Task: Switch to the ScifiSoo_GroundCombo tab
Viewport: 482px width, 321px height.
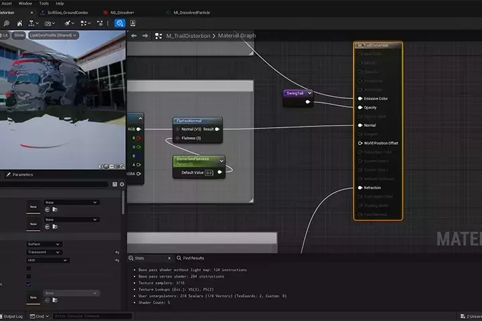Action: click(68, 13)
